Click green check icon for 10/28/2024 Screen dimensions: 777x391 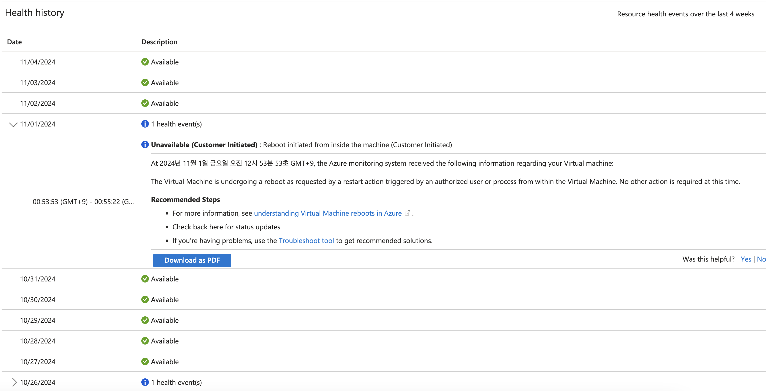[145, 341]
